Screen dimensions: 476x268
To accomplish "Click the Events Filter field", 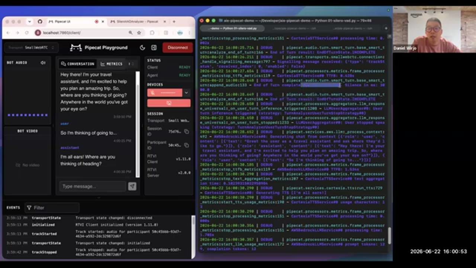I will click(x=52, y=208).
